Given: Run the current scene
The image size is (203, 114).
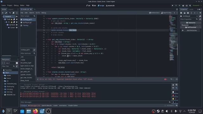Looking at the screenshot, I should tap(183, 6).
